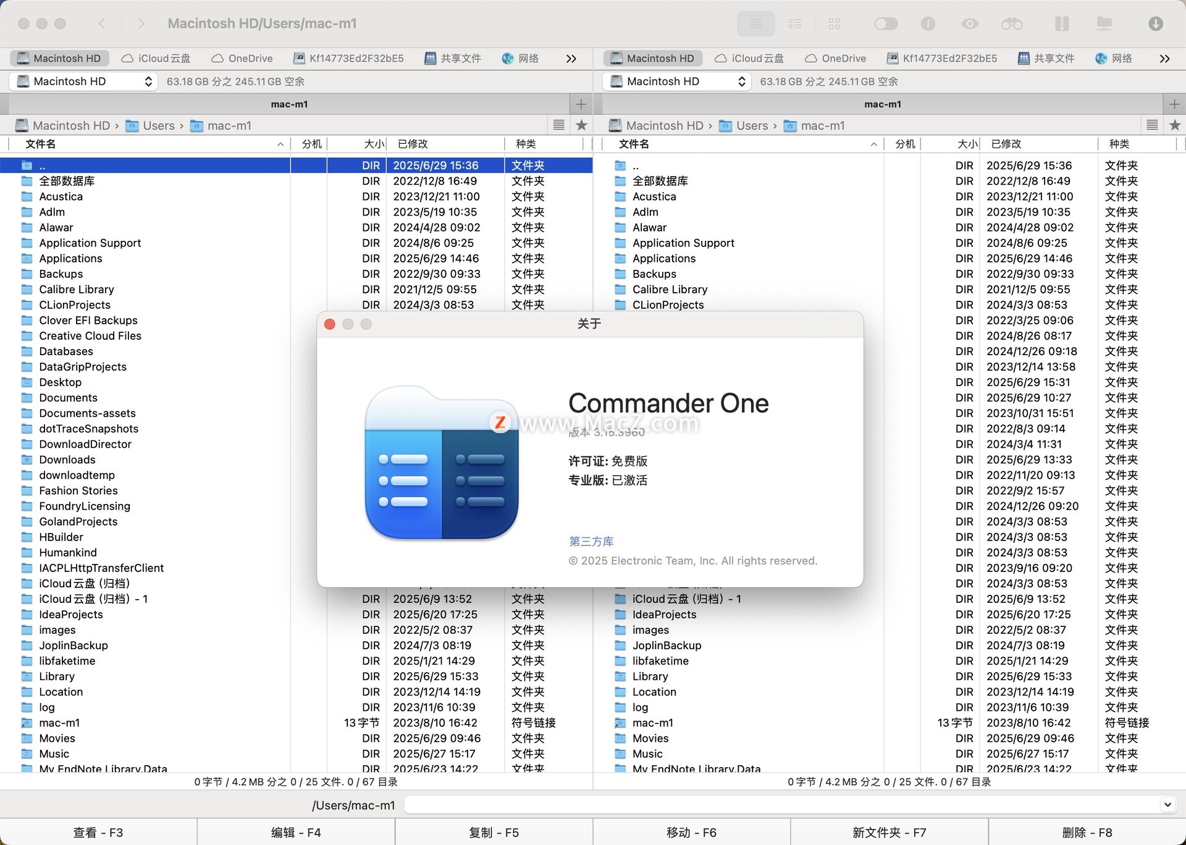Switch to thumbnails grid view
Image resolution: width=1186 pixels, height=845 pixels.
(834, 23)
